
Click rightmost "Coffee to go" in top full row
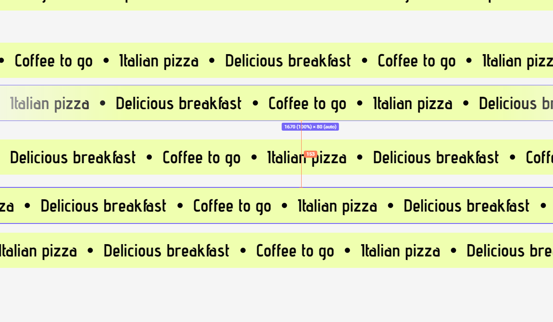(417, 61)
